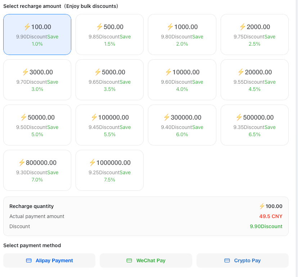The height and width of the screenshot is (277, 298).
Task: Click the 7.5% savings text
Action: pos(109,180)
